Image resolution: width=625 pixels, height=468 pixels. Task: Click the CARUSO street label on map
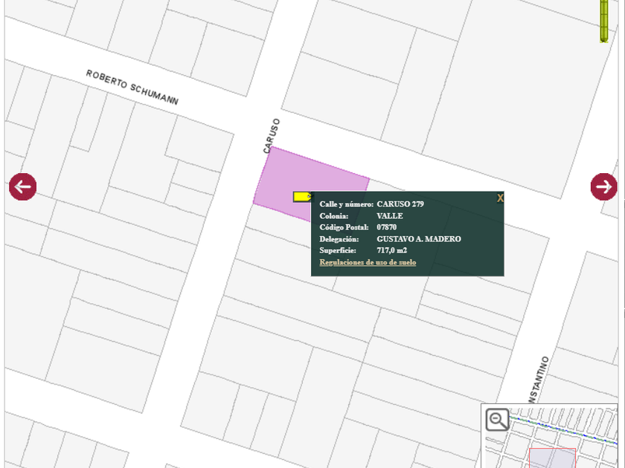coord(272,136)
